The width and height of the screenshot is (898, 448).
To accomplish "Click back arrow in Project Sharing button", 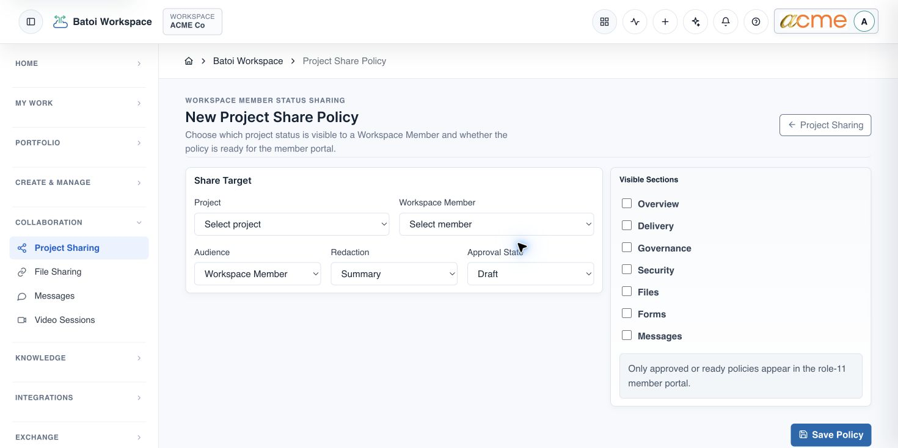I will click(792, 125).
